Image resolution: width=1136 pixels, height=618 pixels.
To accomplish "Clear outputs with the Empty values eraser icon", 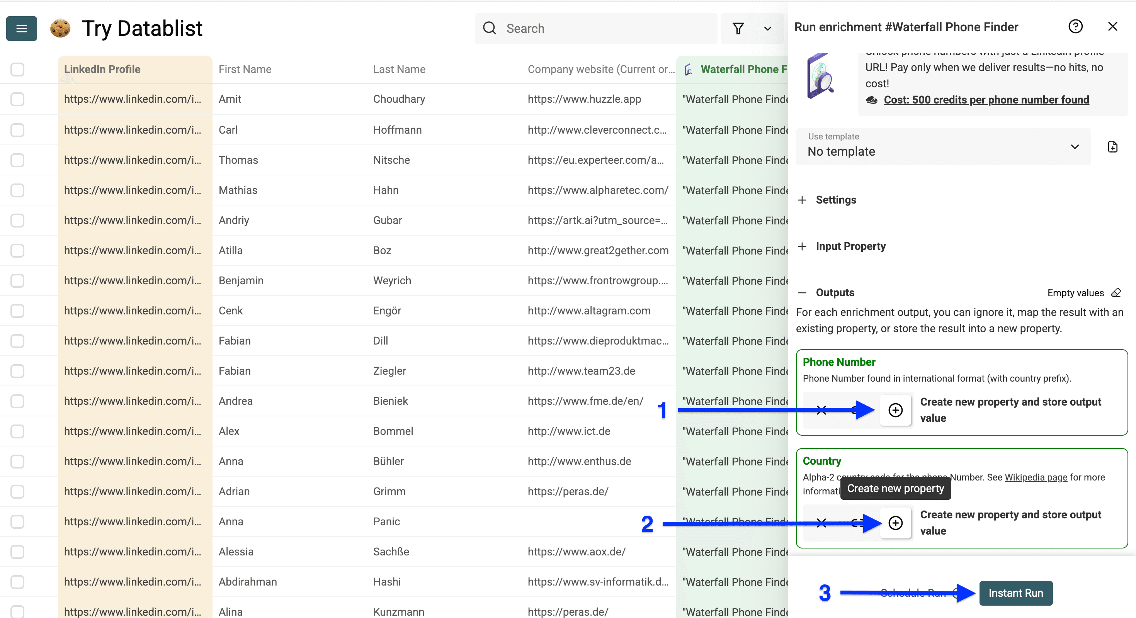I will pyautogui.click(x=1117, y=292).
